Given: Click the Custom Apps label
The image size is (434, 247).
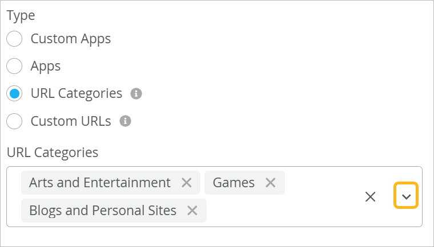Looking at the screenshot, I should (71, 39).
